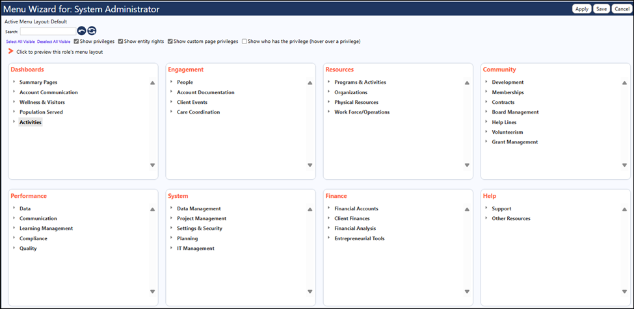Select Grant Management item
634x309 pixels.
[515, 142]
